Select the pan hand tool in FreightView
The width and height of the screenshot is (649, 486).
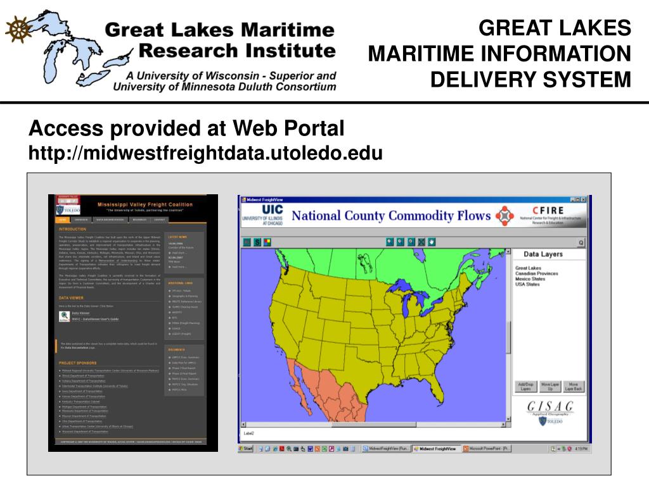(x=432, y=242)
